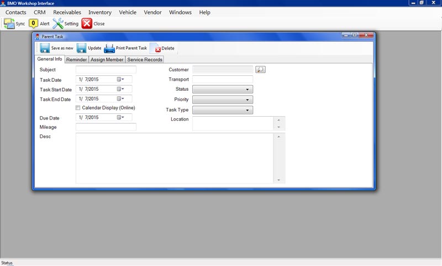Viewport: 442px width, 266px height.
Task: Click the Desc scrollbar down arrow
Action: (279, 180)
